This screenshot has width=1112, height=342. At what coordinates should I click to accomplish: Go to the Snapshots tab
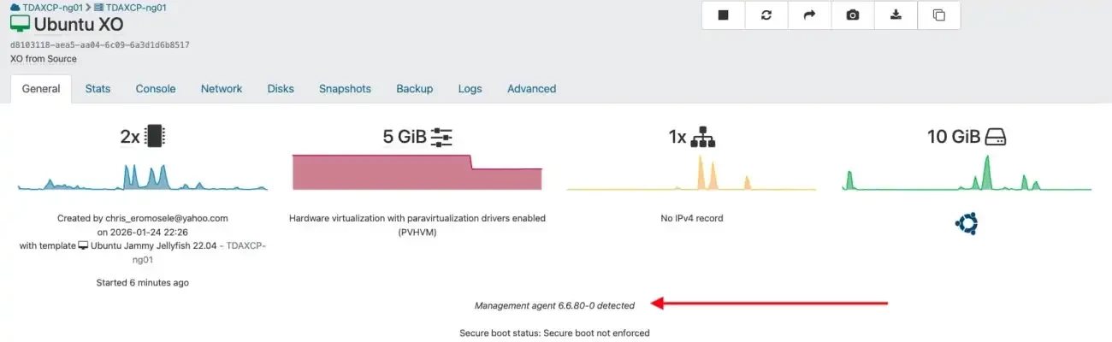pyautogui.click(x=345, y=88)
